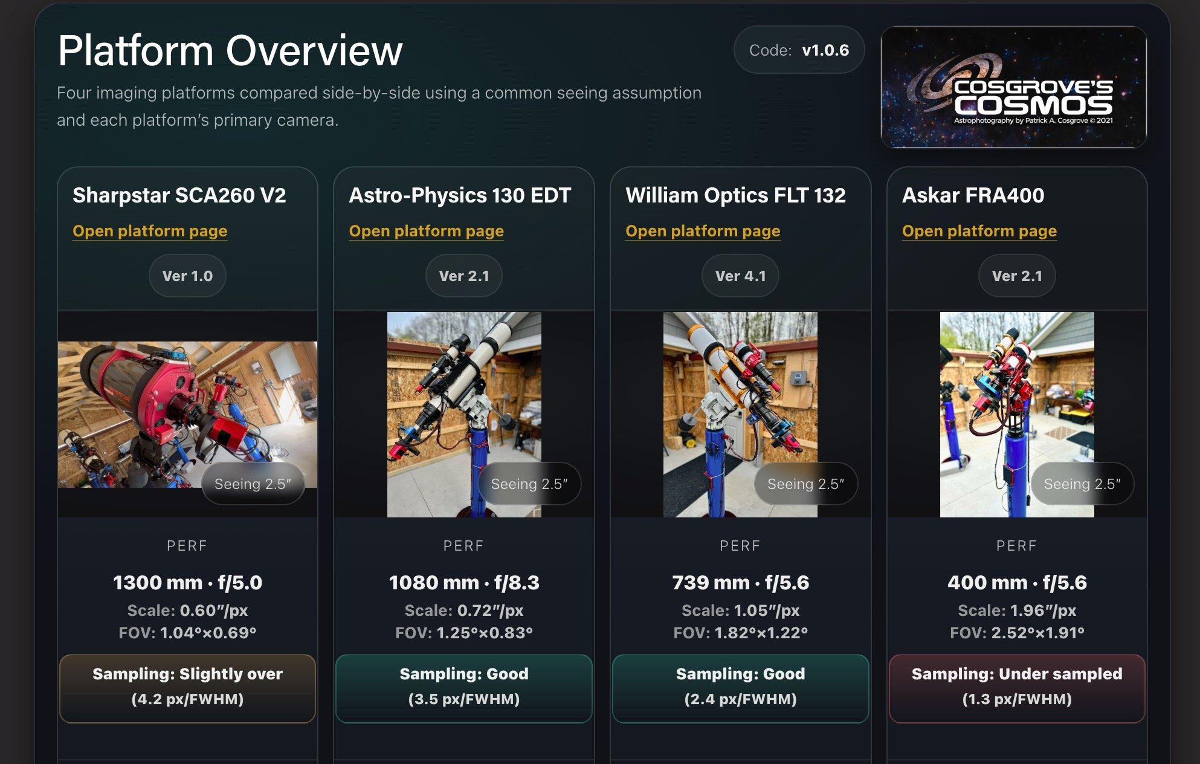The height and width of the screenshot is (764, 1200).
Task: Expand the PERF section under Sharpstar SCA260
Action: click(187, 545)
